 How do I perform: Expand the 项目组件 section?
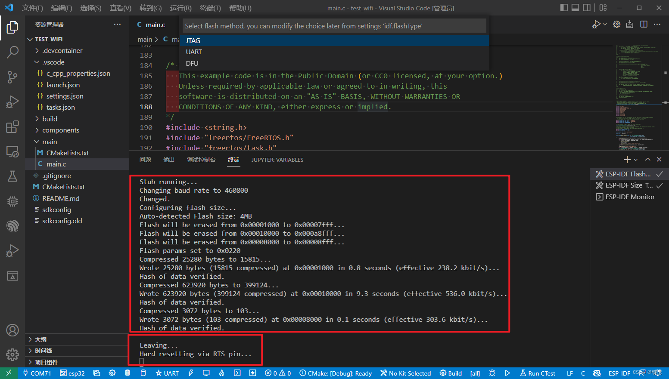click(x=77, y=362)
